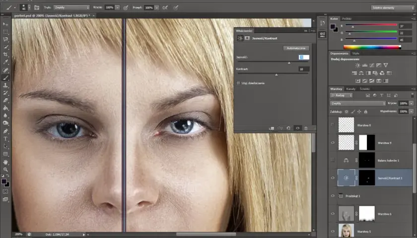417x238 pixels.
Task: Select the Hand tool
Action: 5,162
